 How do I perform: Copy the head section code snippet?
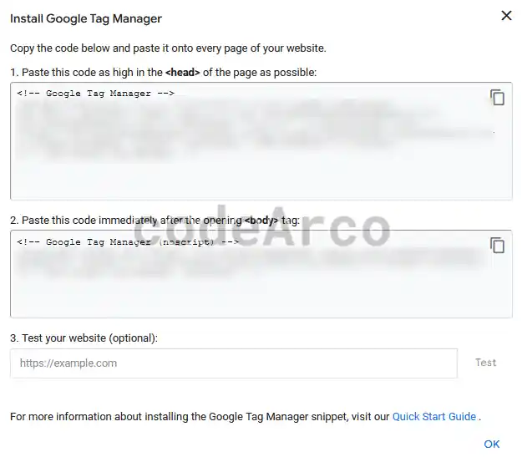pyautogui.click(x=498, y=97)
